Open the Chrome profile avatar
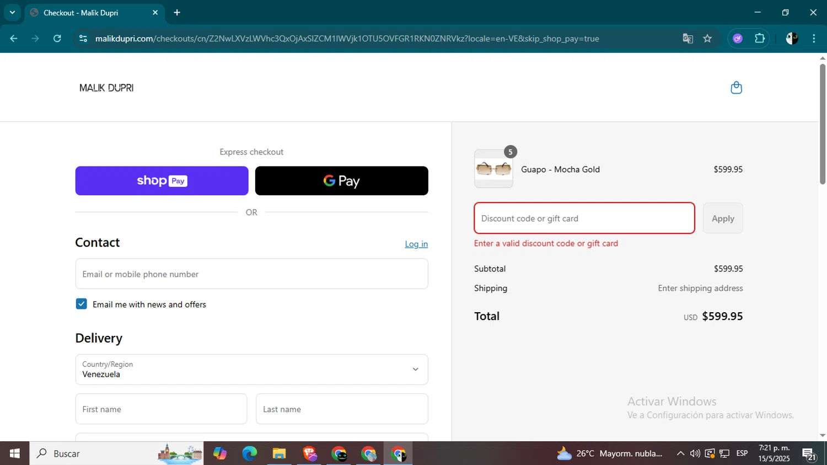This screenshot has height=465, width=827. (x=792, y=39)
